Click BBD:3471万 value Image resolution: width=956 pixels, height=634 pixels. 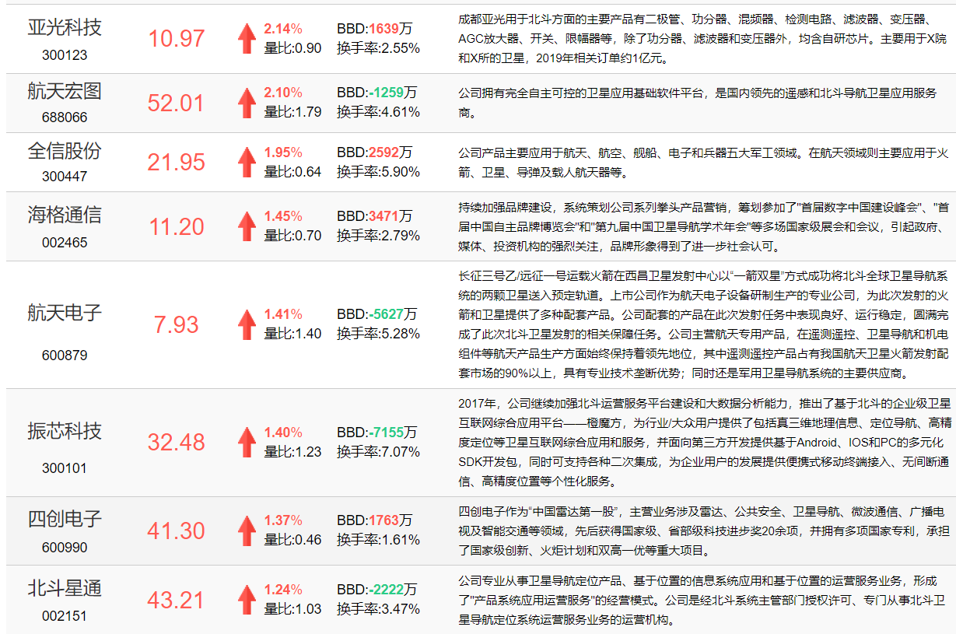[x=375, y=216]
